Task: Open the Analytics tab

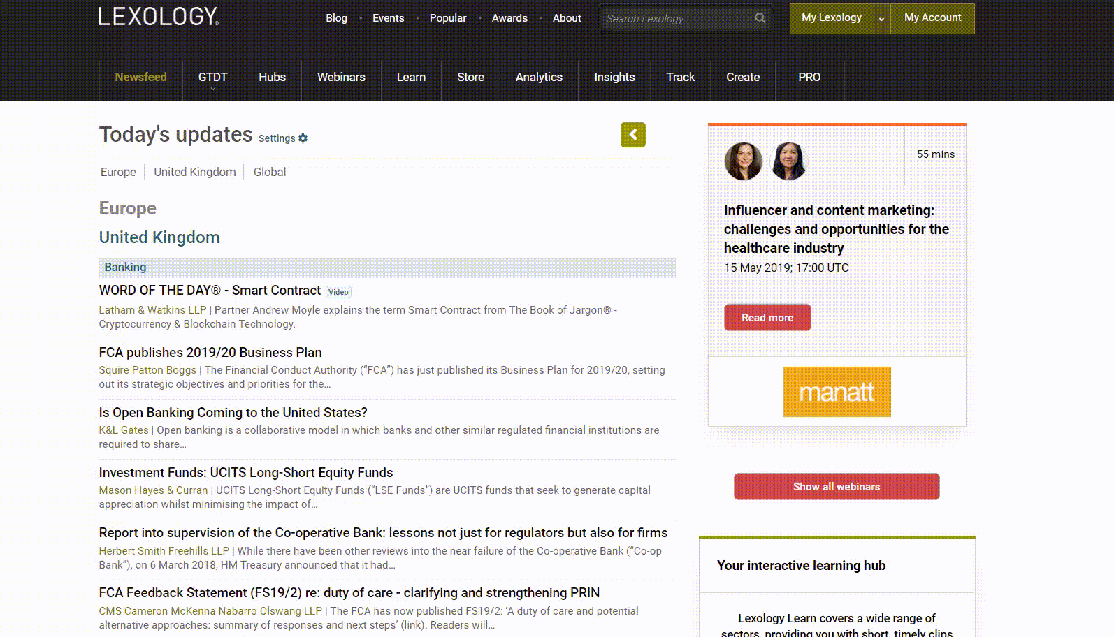Action: point(539,77)
